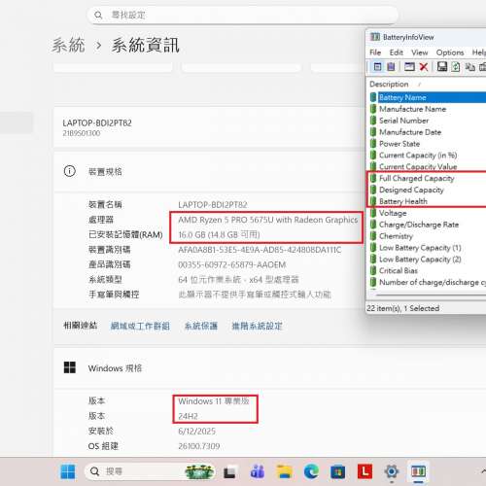Click the 尋找設定 search field in Settings
The width and height of the screenshot is (486, 486).
coord(242,15)
